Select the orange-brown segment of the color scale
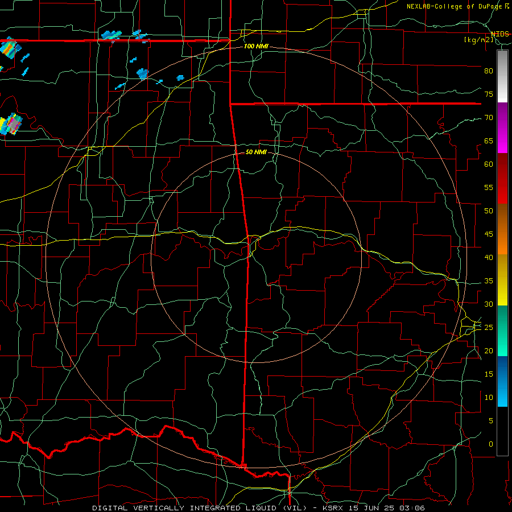This screenshot has height=512, width=512. point(502,229)
